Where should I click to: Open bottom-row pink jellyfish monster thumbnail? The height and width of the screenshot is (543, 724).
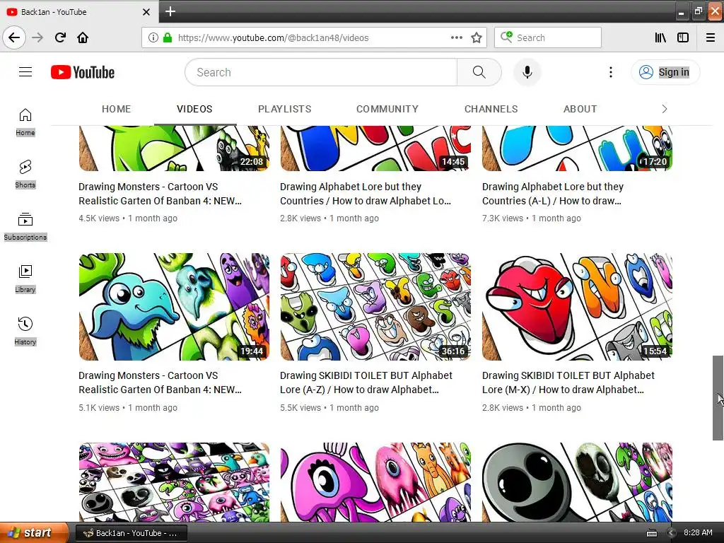pos(375,482)
